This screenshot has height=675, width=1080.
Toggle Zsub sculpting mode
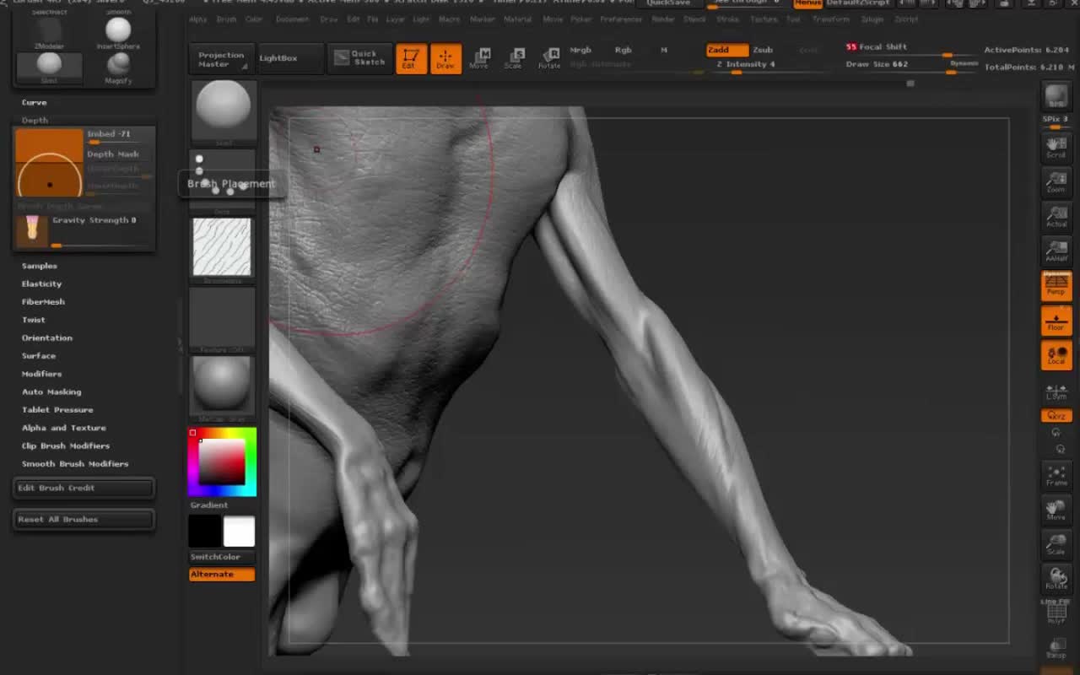click(x=763, y=50)
